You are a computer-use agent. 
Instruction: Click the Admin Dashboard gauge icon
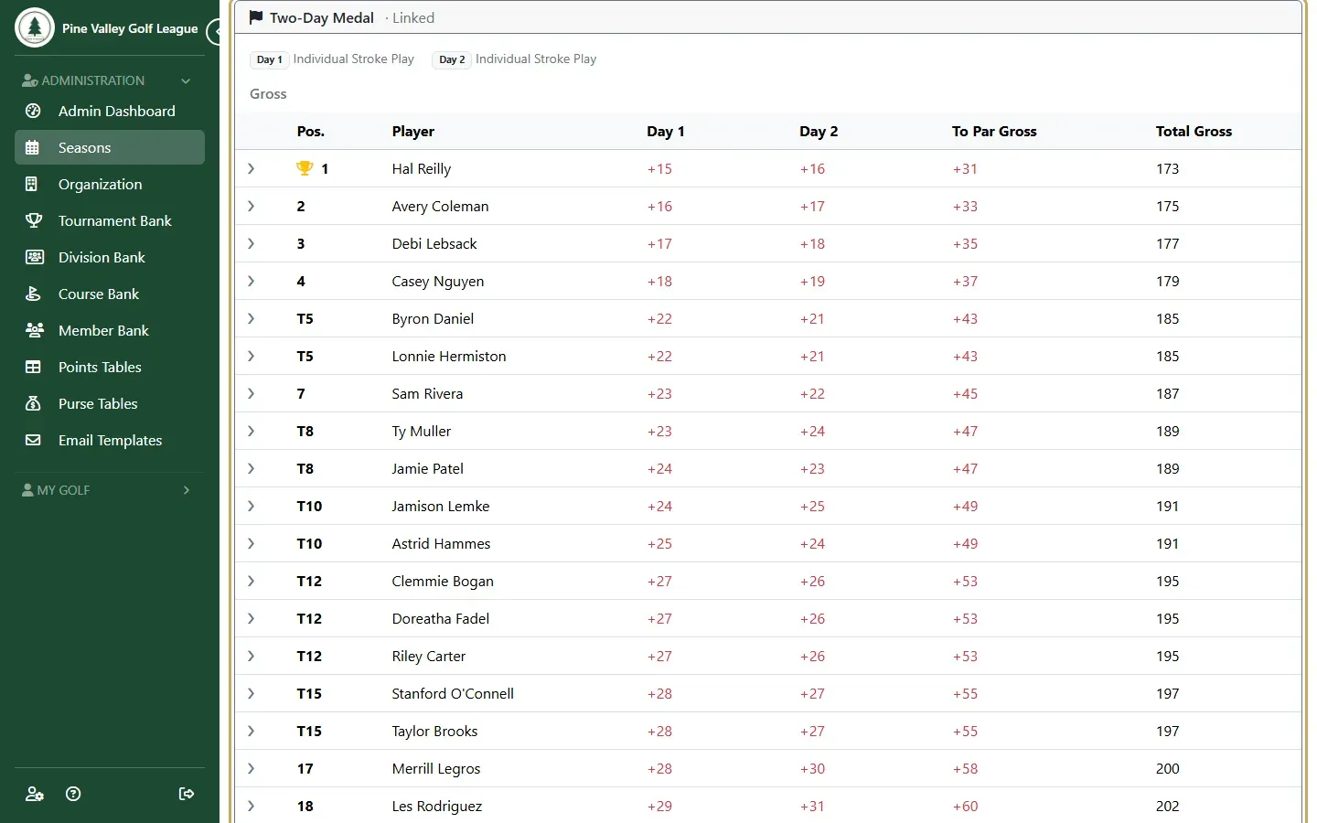(x=33, y=111)
